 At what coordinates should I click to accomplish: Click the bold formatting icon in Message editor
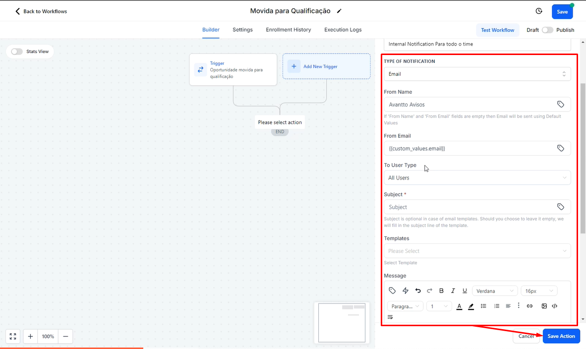(x=441, y=291)
